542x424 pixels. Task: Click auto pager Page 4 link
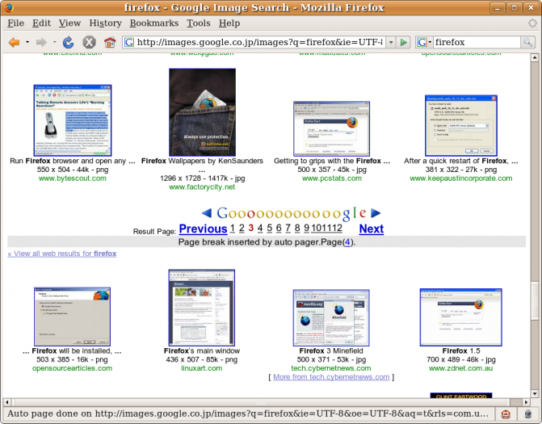pyautogui.click(x=347, y=242)
